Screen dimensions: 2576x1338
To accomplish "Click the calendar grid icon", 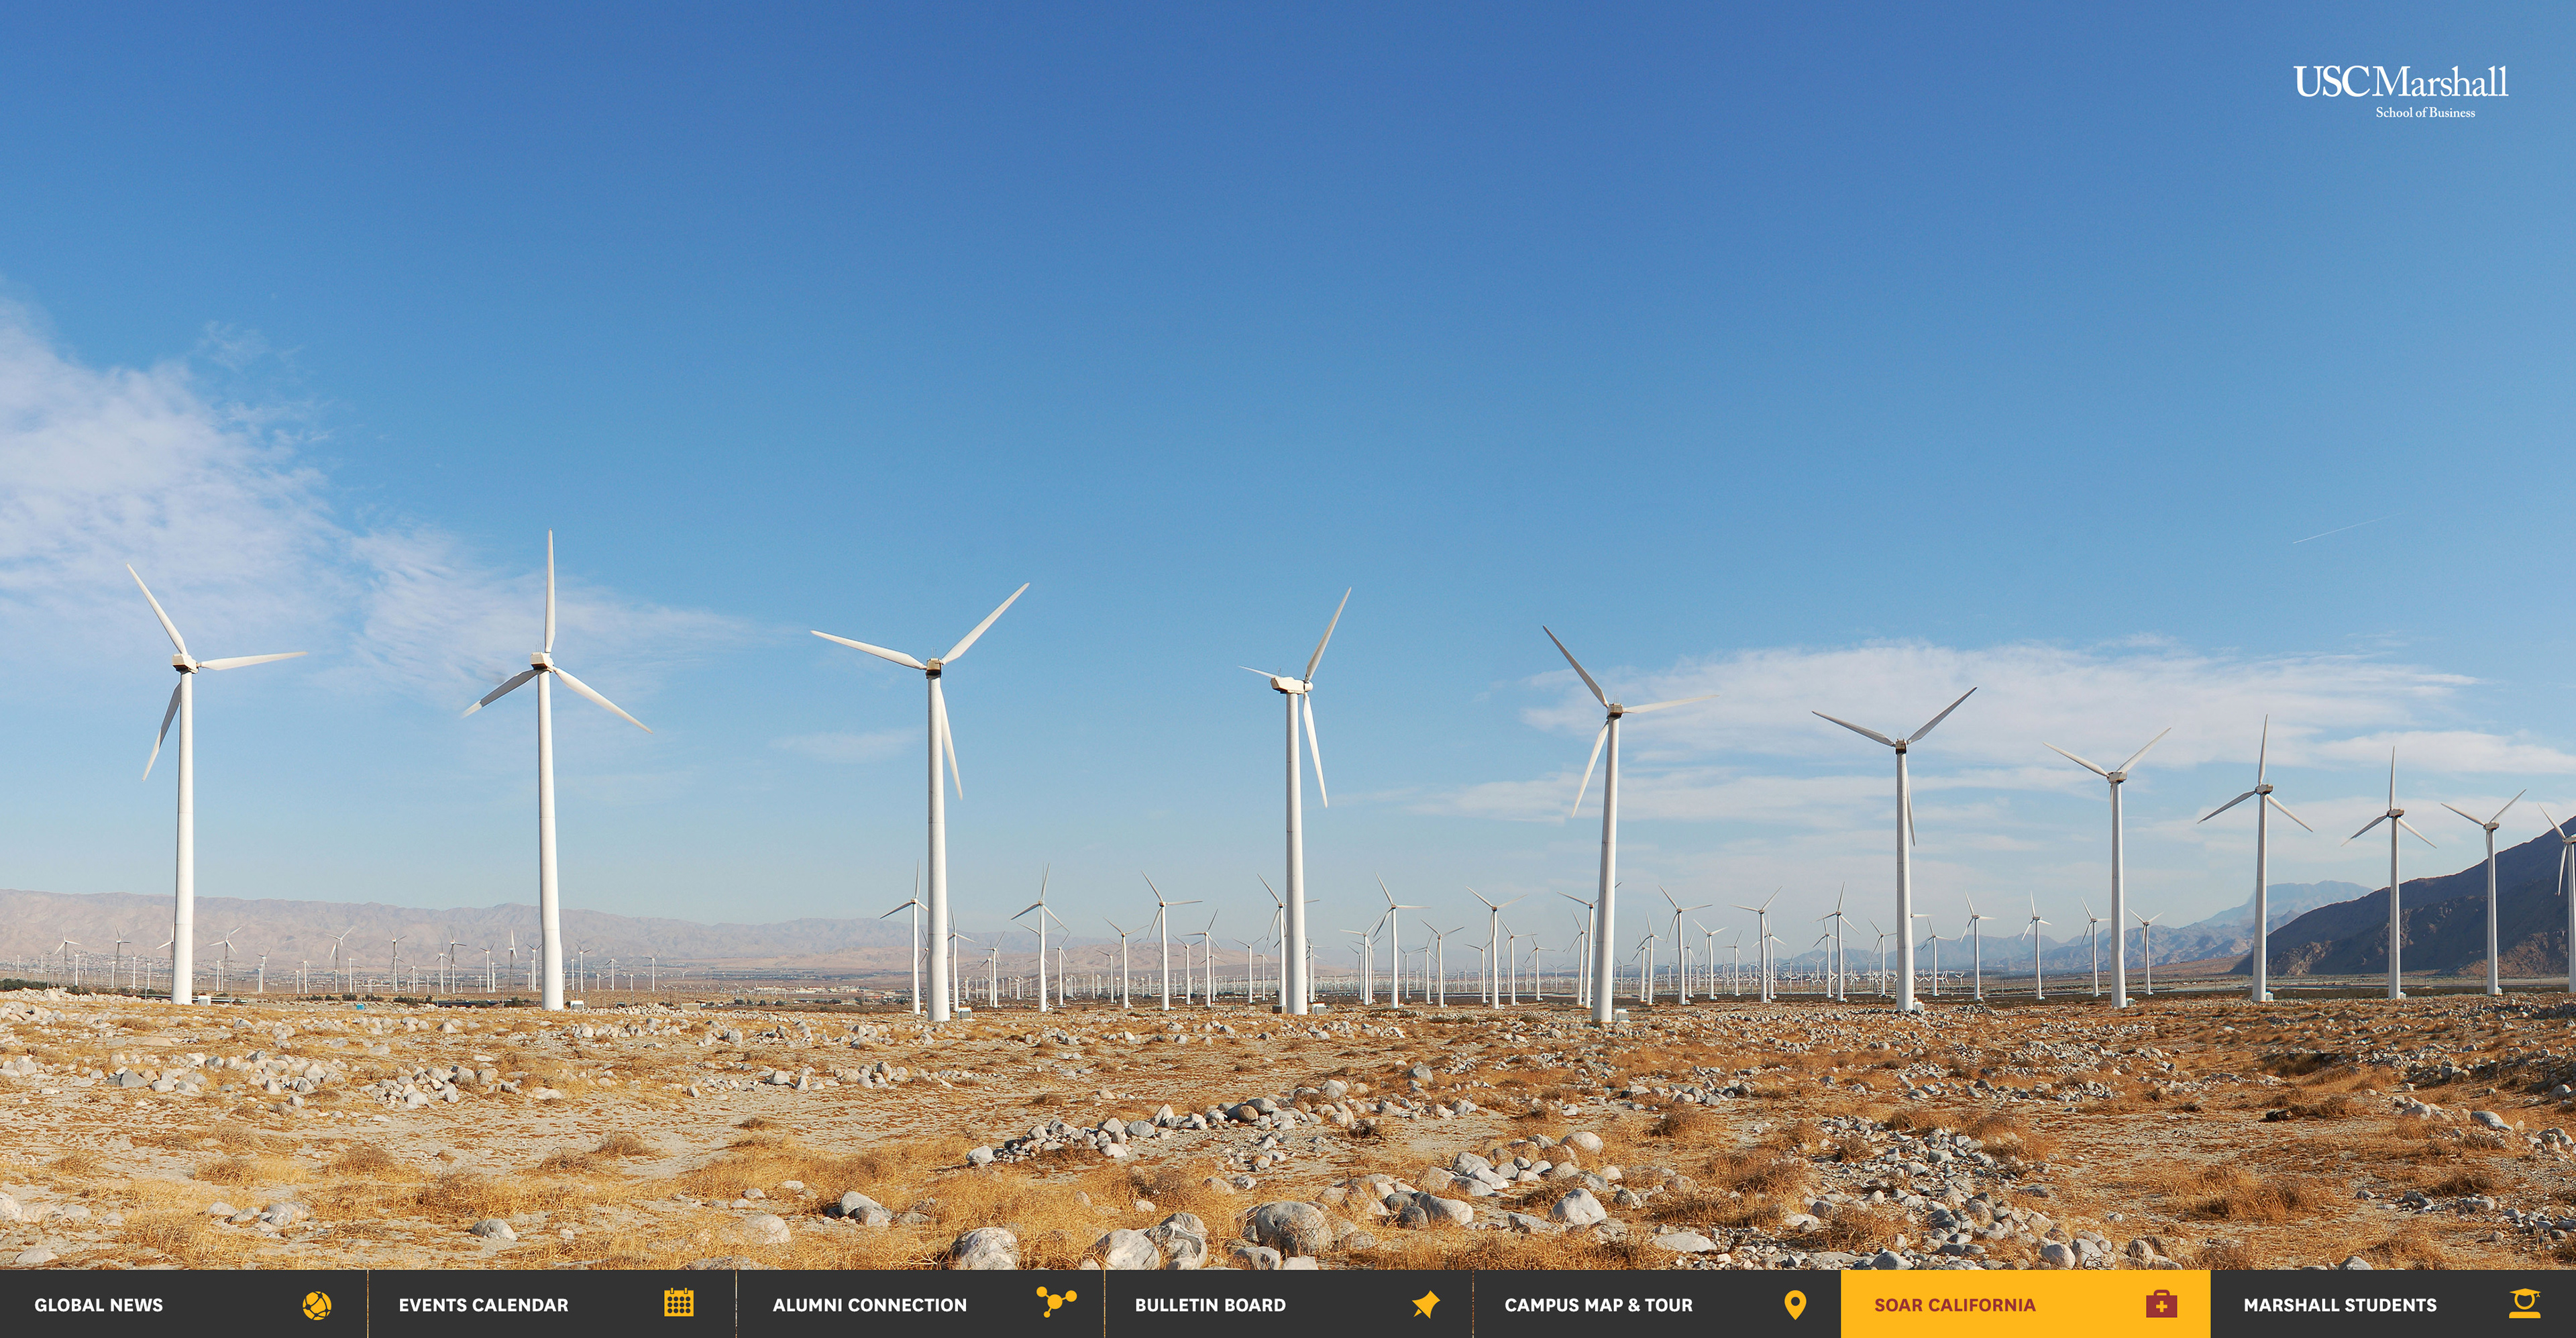I will click(678, 1303).
